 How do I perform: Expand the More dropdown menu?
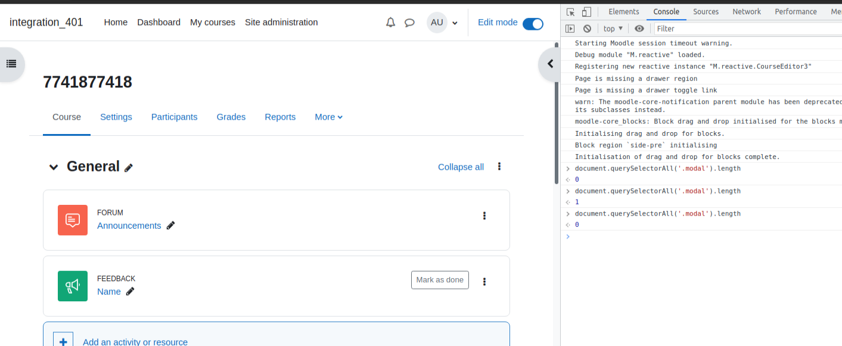click(x=329, y=117)
